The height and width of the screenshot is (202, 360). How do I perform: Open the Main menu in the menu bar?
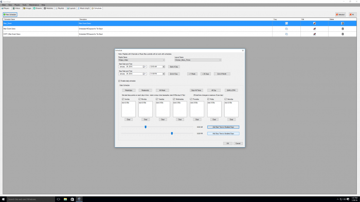pos(4,5)
